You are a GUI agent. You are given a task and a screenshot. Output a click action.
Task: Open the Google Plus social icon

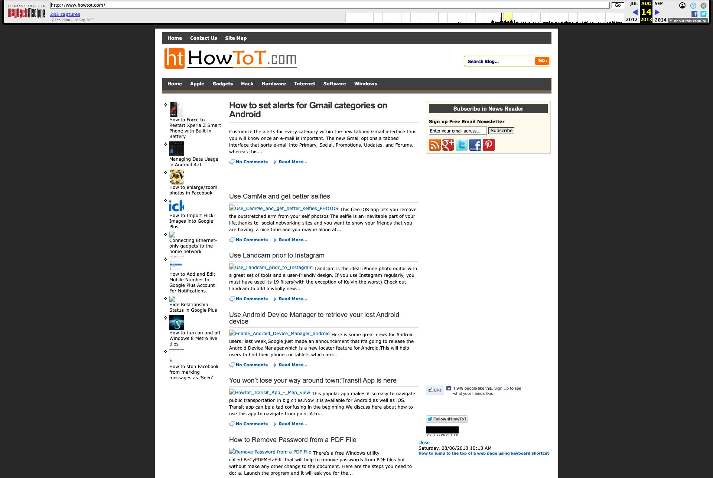pyautogui.click(x=448, y=145)
